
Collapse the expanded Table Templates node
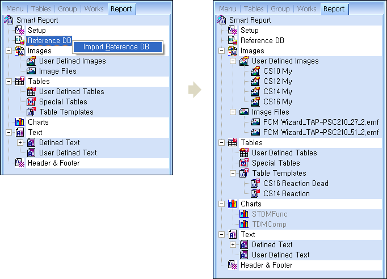tap(233, 174)
